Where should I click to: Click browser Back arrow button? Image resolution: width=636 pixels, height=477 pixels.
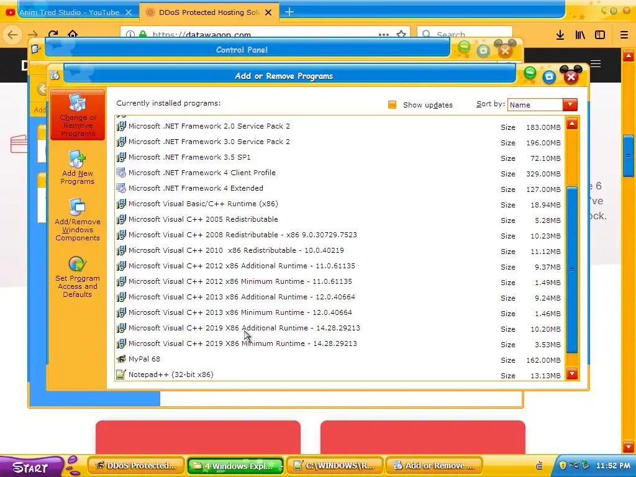[12, 35]
